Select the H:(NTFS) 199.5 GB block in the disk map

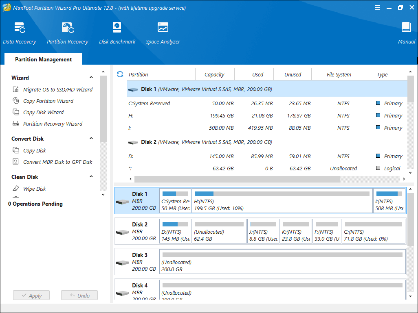coord(282,201)
